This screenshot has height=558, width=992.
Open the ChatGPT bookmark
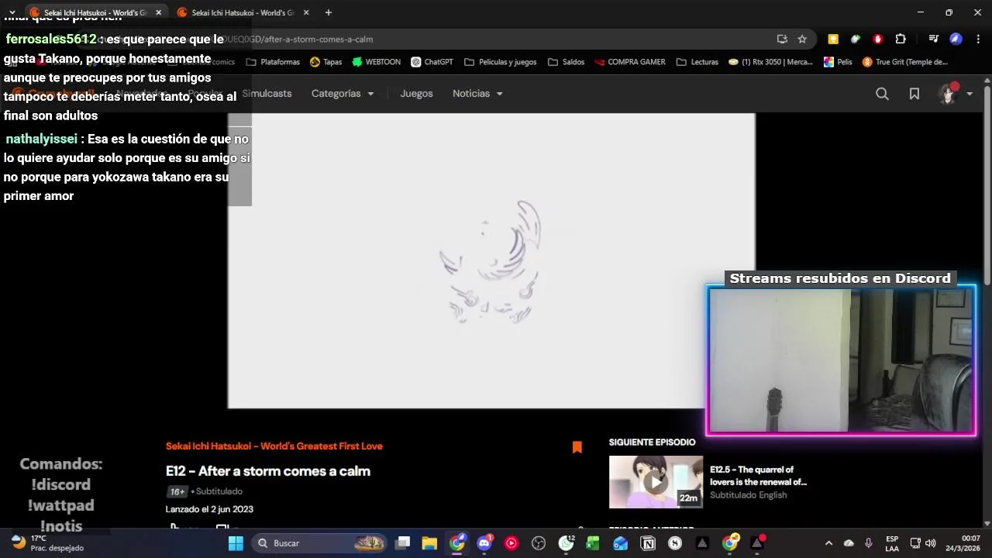click(x=432, y=62)
